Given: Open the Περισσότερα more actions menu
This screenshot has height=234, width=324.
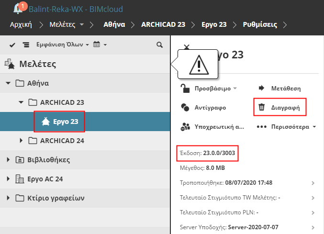Looking at the screenshot, I should pyautogui.click(x=286, y=127).
